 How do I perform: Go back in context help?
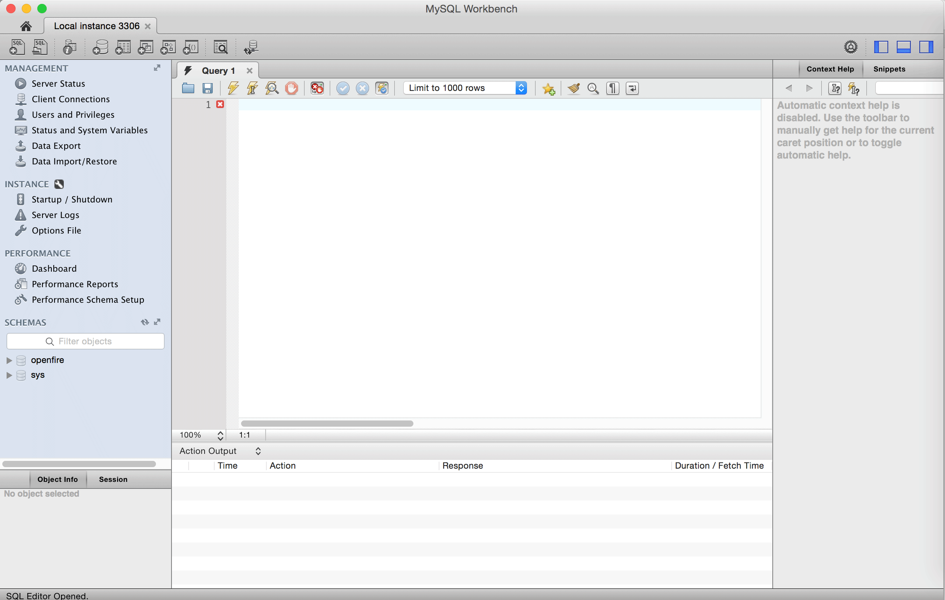789,88
